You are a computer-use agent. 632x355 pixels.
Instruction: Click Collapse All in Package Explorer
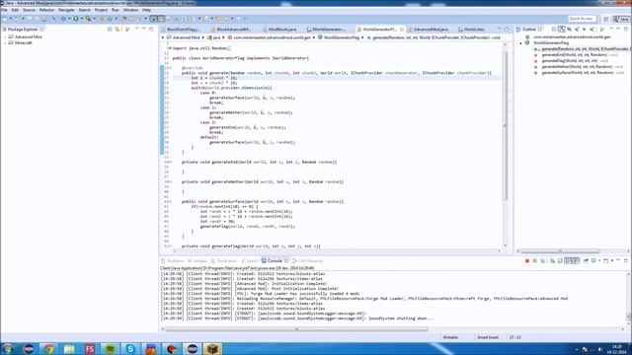click(x=110, y=30)
